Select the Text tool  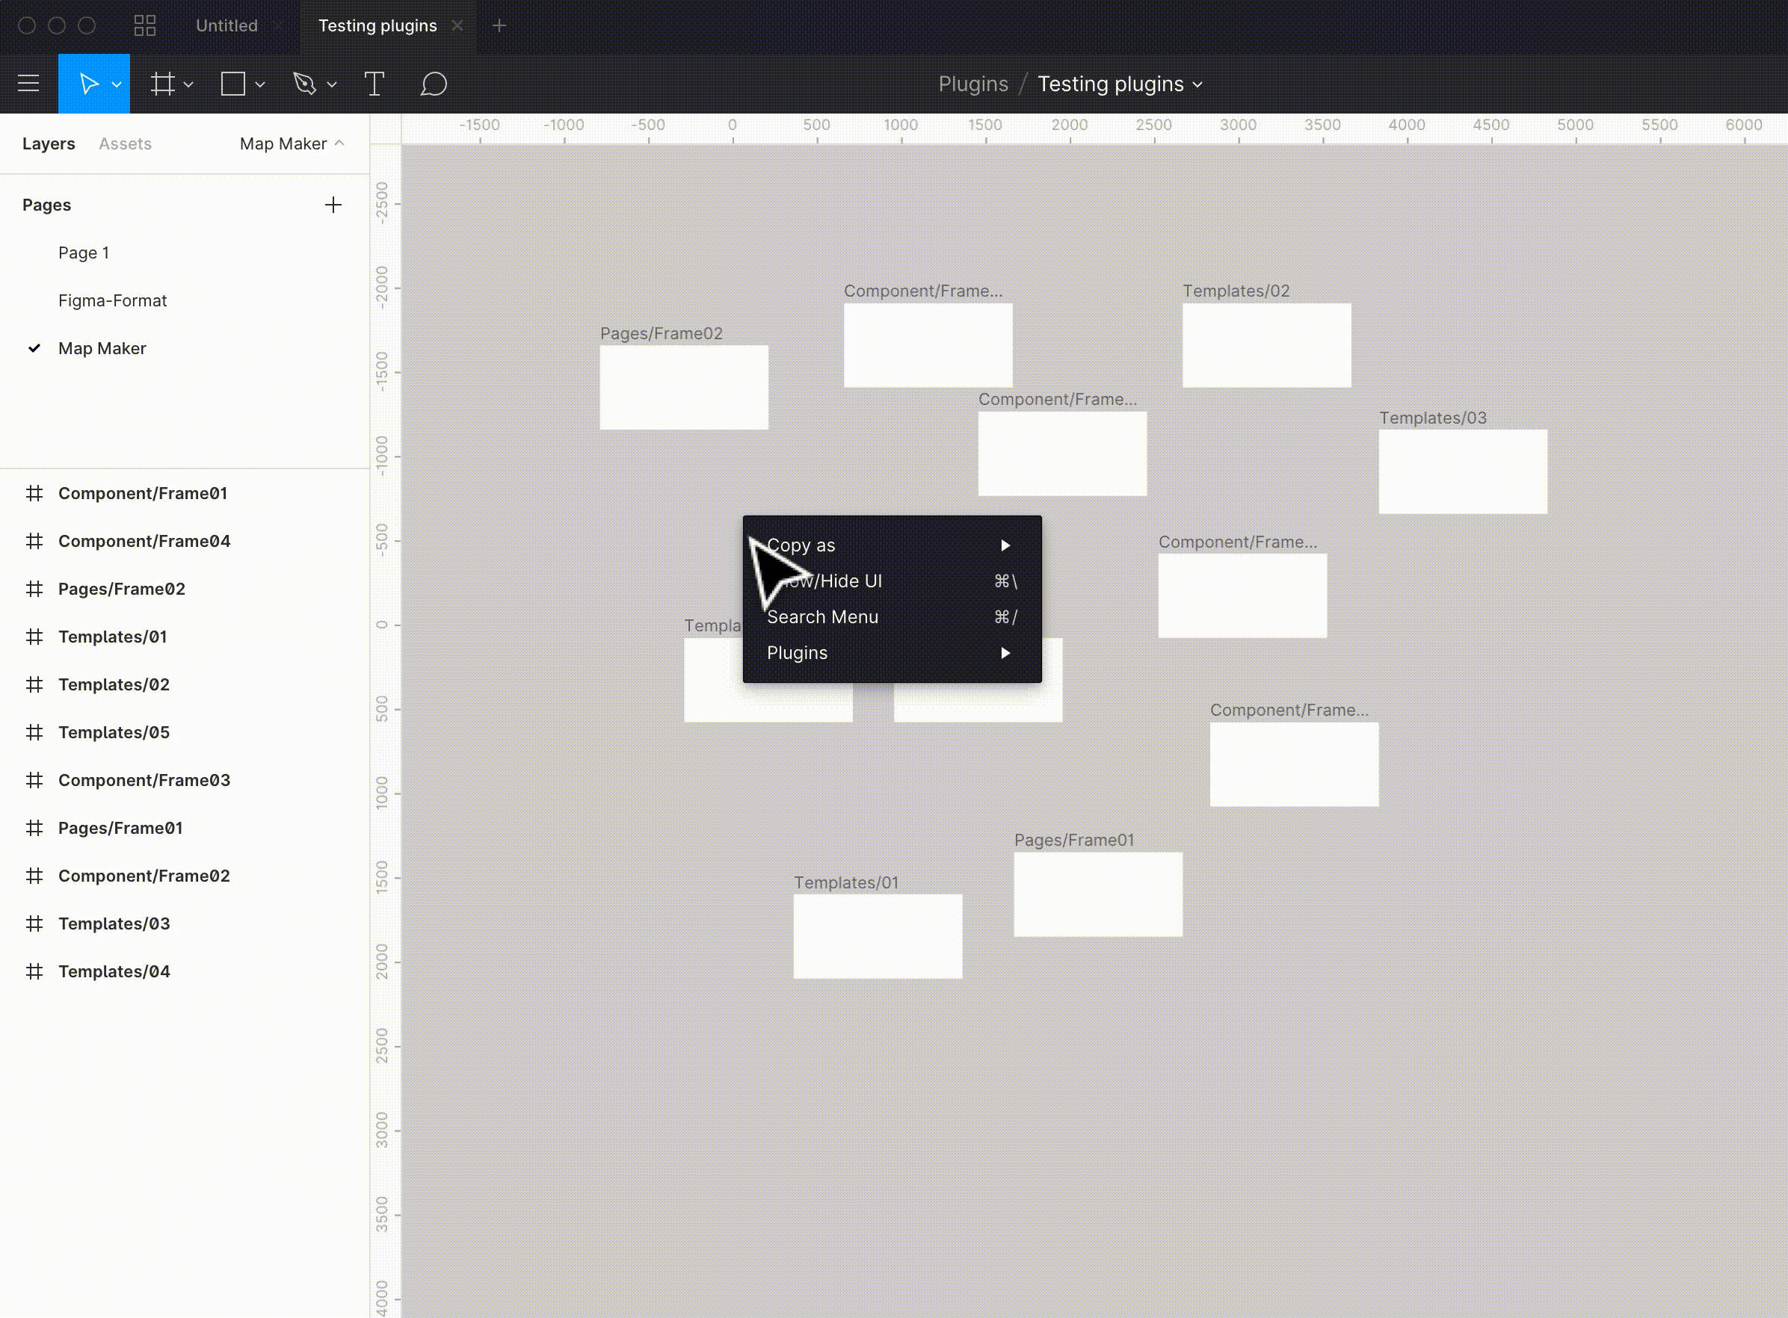pos(374,84)
